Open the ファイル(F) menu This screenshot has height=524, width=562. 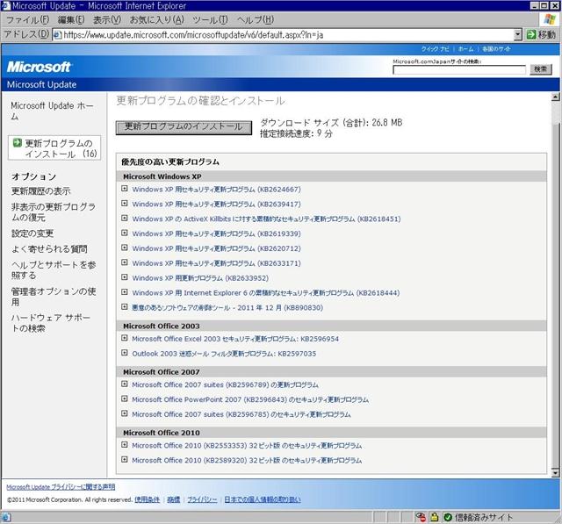click(27, 19)
